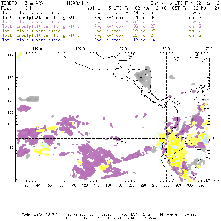Select the olive 'Total precipitation mixing ratio' legend row
Image resolution: width=221 pixels, height=221 pixels.
[x=41, y=35]
